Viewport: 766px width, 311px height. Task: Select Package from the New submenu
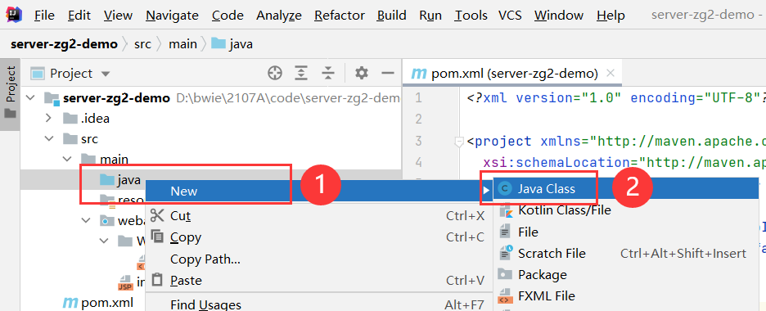coord(626,275)
